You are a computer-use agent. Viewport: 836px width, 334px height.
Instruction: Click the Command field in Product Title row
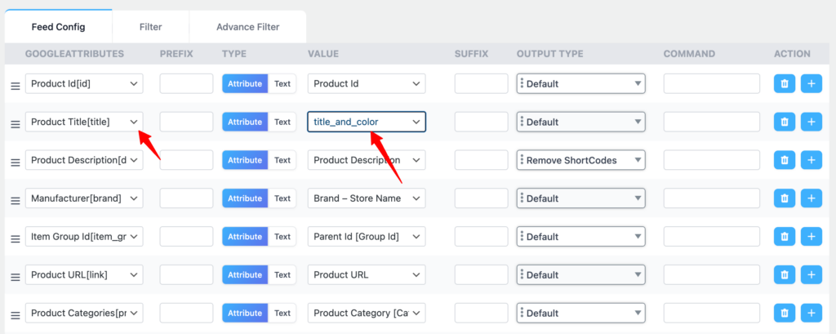711,122
